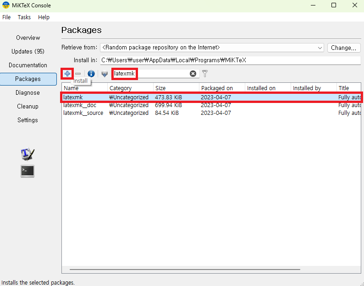Viewport: 364px width, 286px height.
Task: Open the terminal command prompt icon
Action: pos(28,171)
